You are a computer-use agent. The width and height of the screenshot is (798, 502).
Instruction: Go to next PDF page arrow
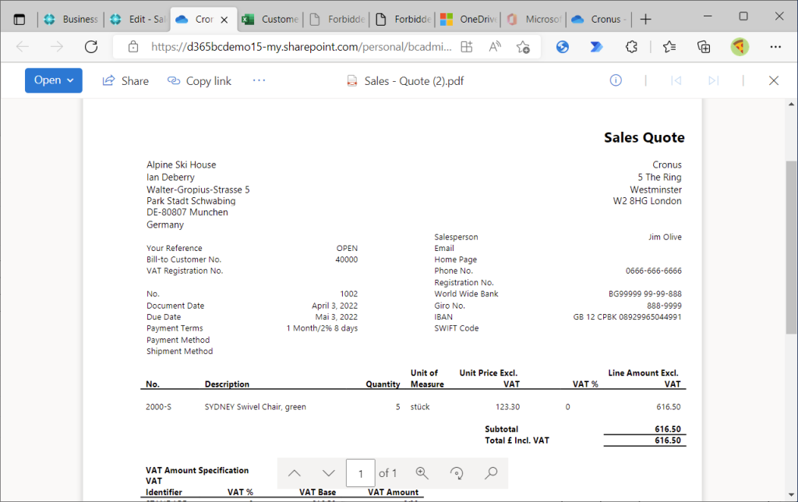pyautogui.click(x=329, y=473)
